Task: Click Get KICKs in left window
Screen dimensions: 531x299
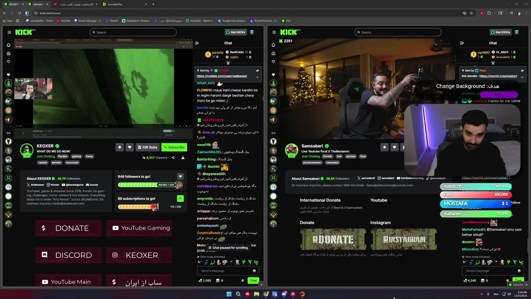Action: click(x=236, y=32)
